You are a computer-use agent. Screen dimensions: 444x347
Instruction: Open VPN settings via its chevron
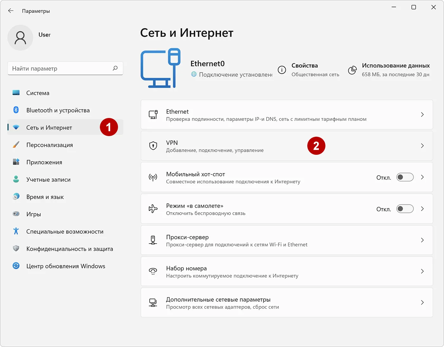point(422,146)
